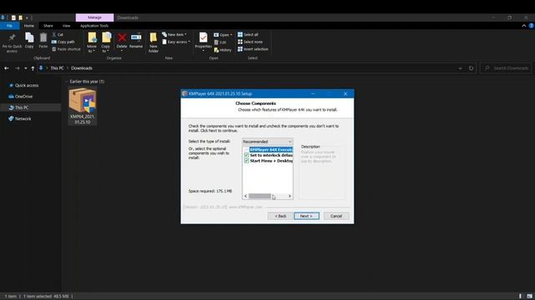Click the Paste icon in the ribbon
The width and height of the screenshot is (535, 300).
coord(43,41)
